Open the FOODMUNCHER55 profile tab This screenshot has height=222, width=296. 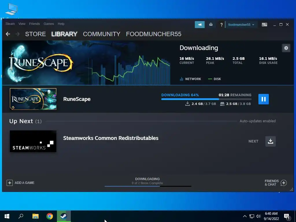[x=154, y=34]
